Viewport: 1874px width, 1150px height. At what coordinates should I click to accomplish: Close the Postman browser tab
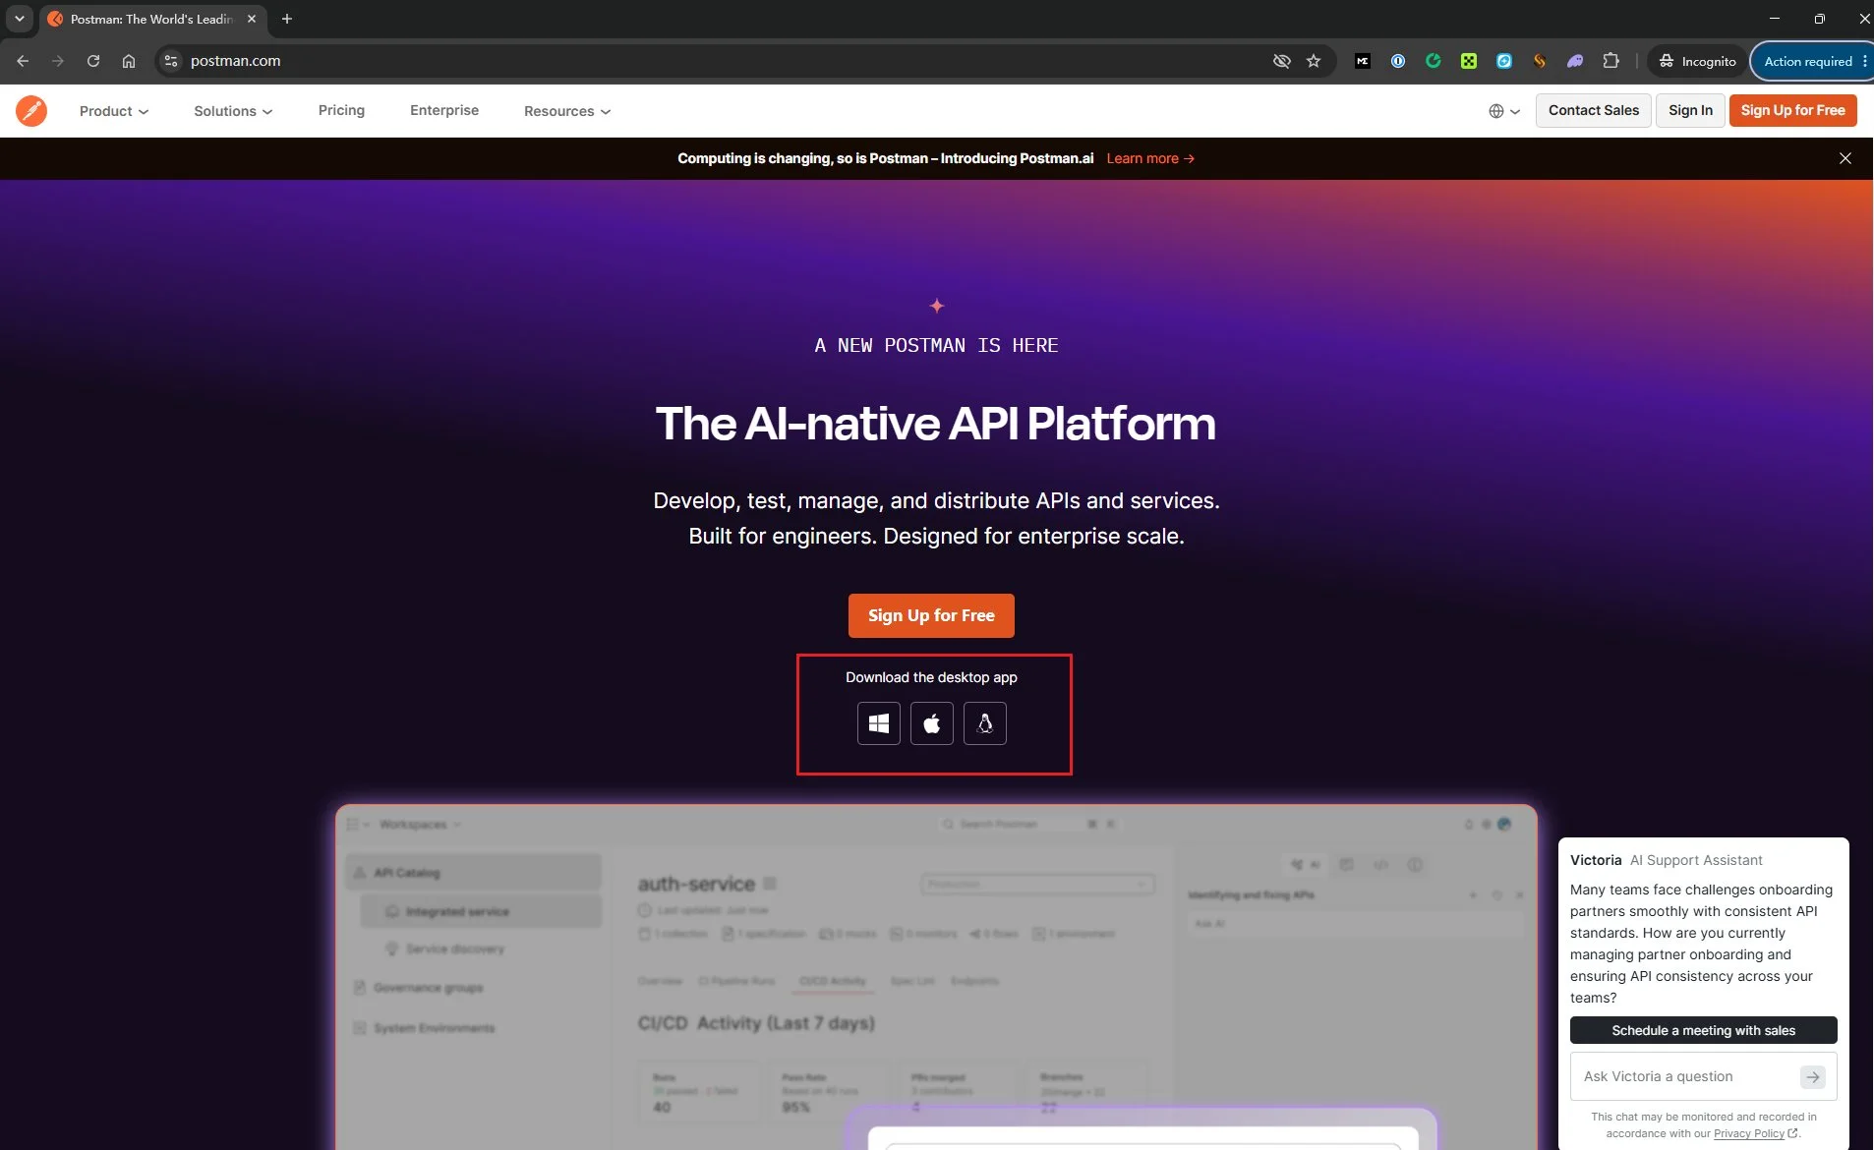coord(252,19)
